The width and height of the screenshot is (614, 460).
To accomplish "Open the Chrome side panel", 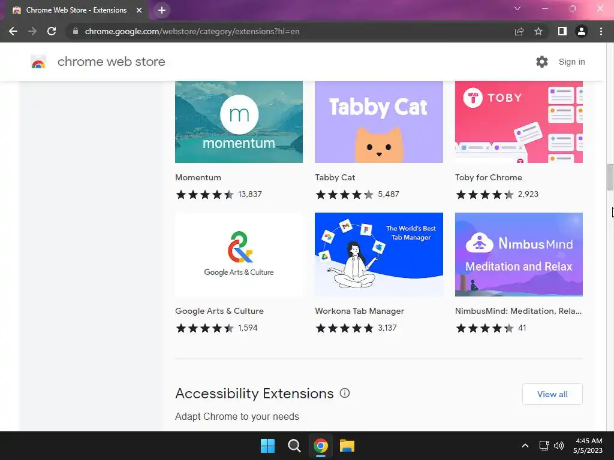I will (x=562, y=31).
